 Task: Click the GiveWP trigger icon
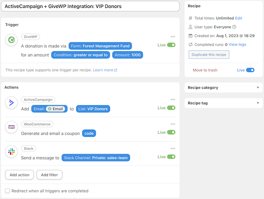(12, 40)
